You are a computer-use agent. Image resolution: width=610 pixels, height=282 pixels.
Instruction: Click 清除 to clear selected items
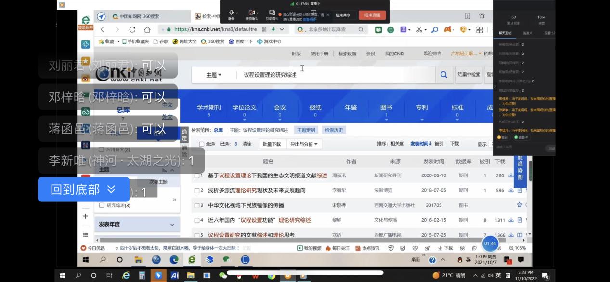click(247, 144)
